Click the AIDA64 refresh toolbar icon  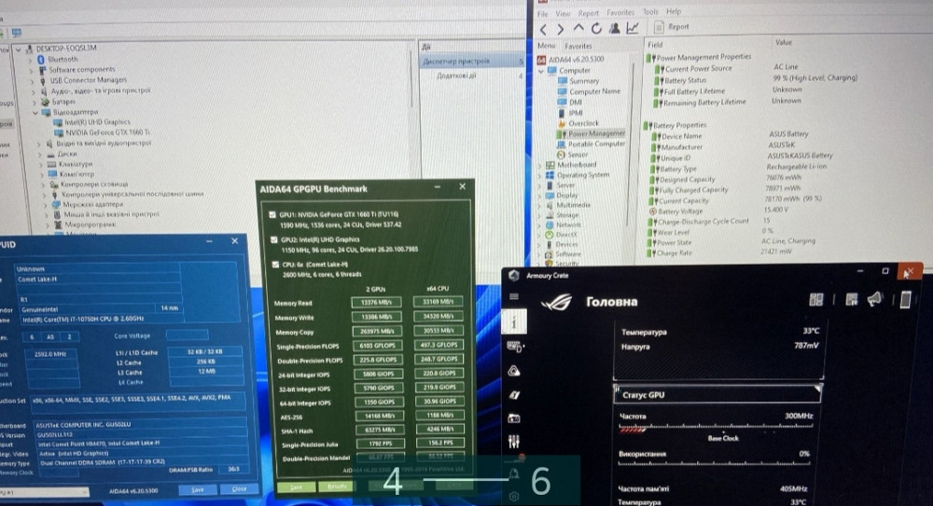pyautogui.click(x=597, y=28)
